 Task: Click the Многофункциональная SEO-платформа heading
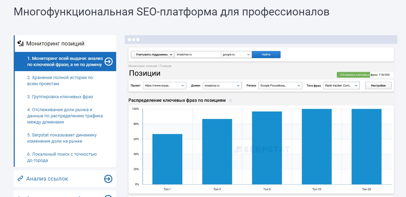pos(171,12)
